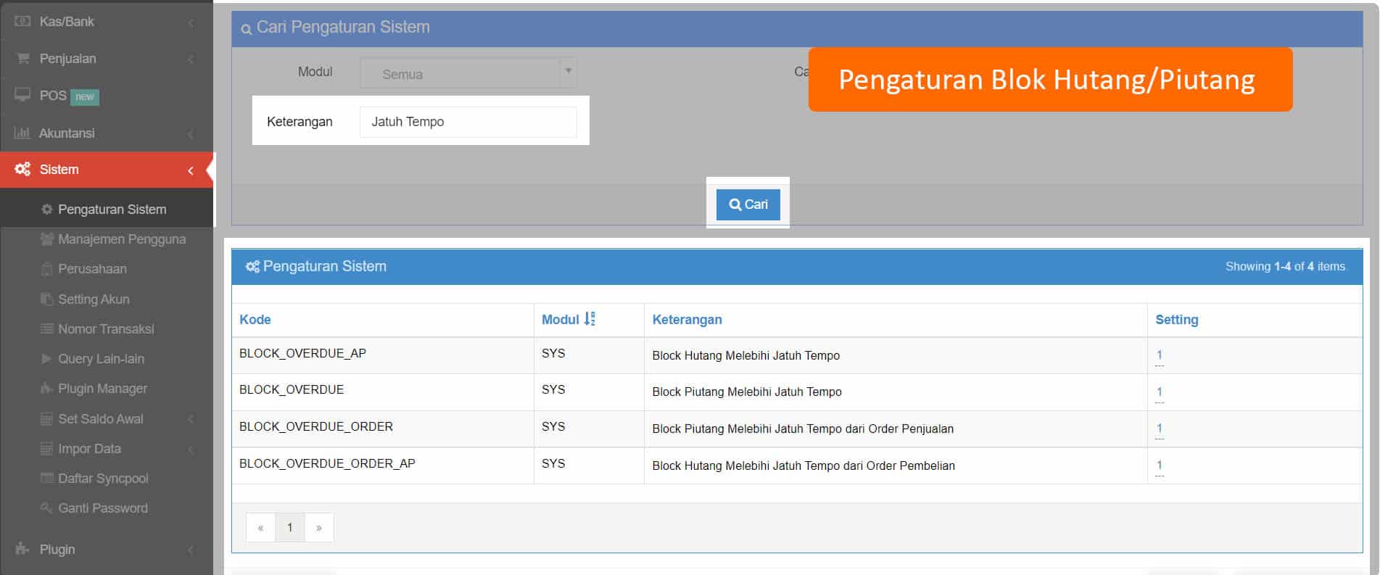Click the Plugin puzzle icon in sidebar
Image resolution: width=1380 pixels, height=575 pixels.
(23, 549)
